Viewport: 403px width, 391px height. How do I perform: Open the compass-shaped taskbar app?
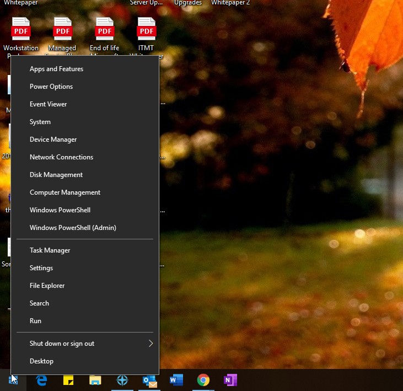coord(122,380)
